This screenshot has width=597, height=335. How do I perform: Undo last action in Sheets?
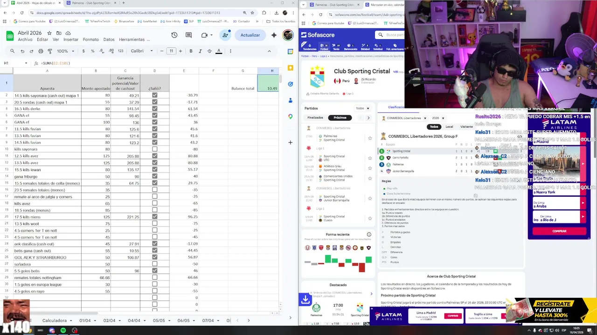(22, 51)
